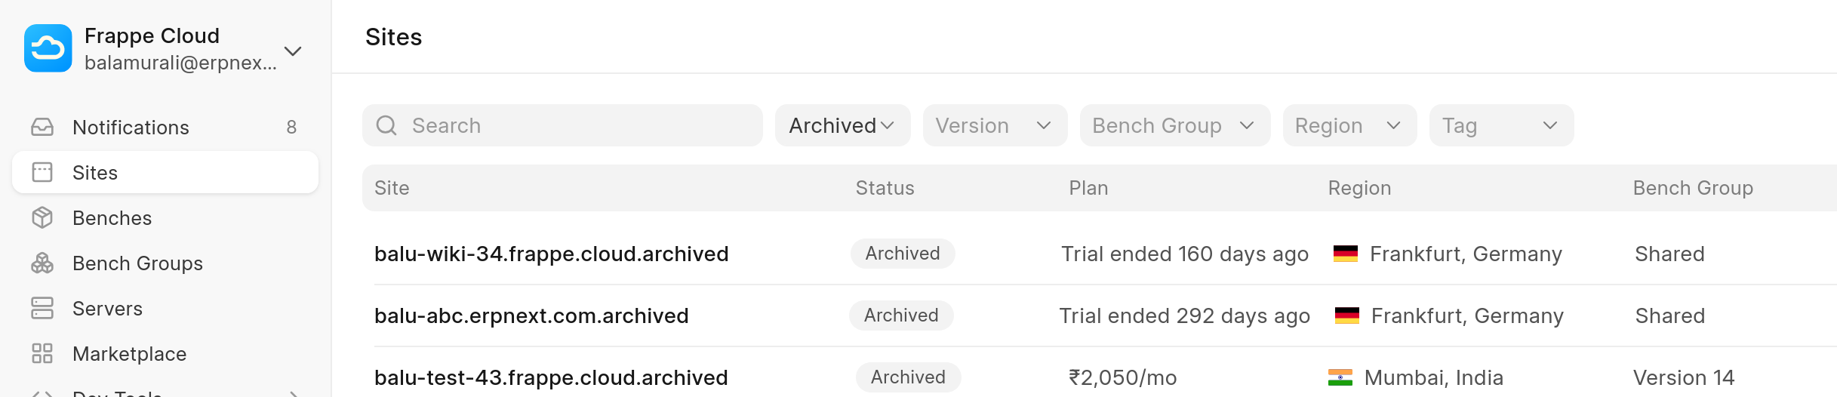The width and height of the screenshot is (1837, 397).
Task: Open the Region filter dropdown
Action: point(1349,125)
